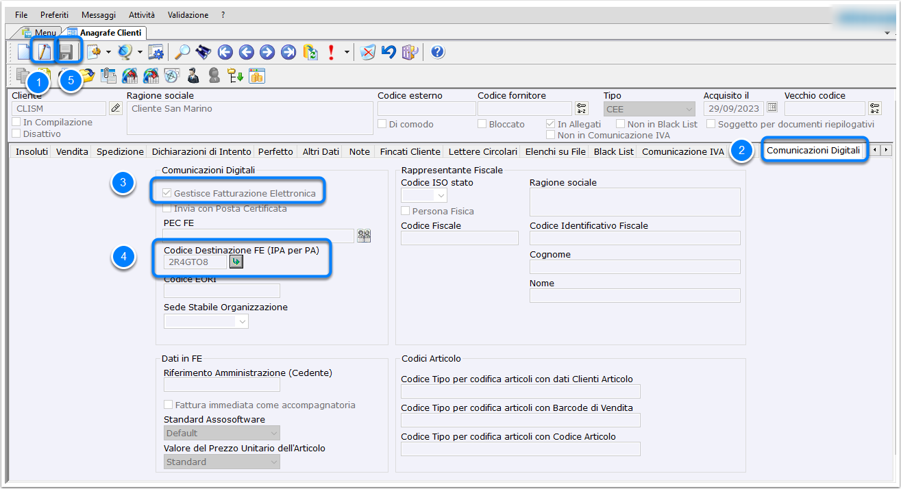This screenshot has width=901, height=489.
Task: Open the Validazione menu
Action: pos(188,14)
